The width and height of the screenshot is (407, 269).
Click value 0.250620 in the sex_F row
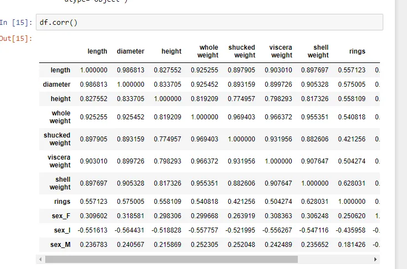pos(352,216)
